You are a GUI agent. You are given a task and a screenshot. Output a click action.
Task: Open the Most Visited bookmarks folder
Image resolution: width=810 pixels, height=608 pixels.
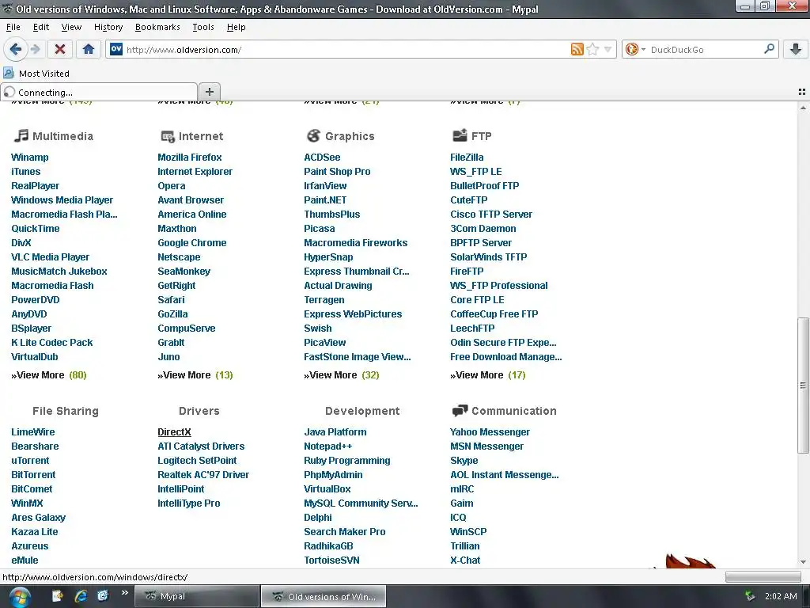36,74
